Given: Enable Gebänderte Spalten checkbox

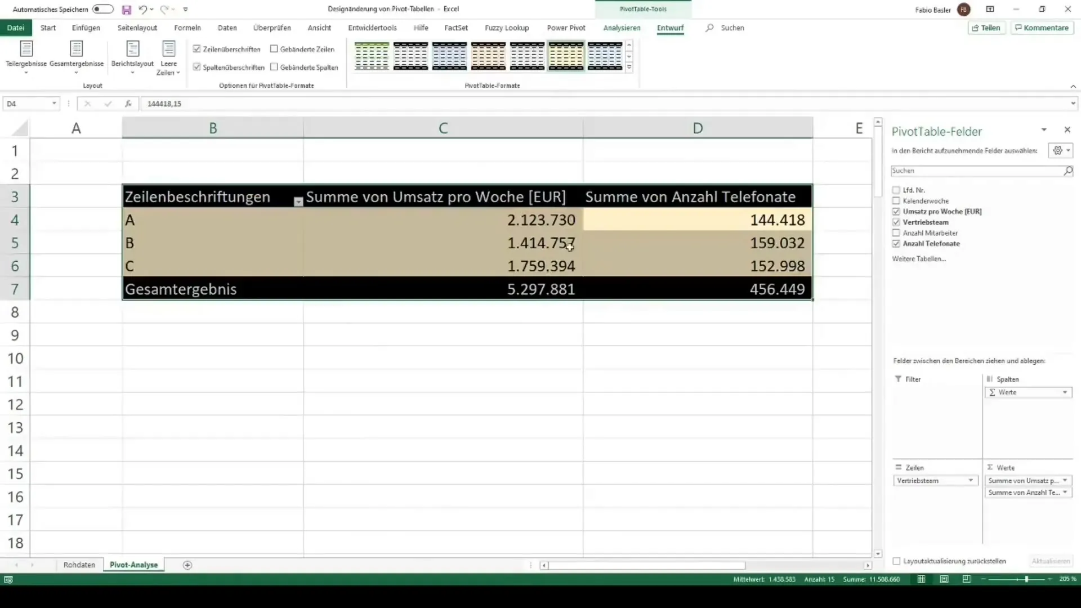Looking at the screenshot, I should 274,67.
